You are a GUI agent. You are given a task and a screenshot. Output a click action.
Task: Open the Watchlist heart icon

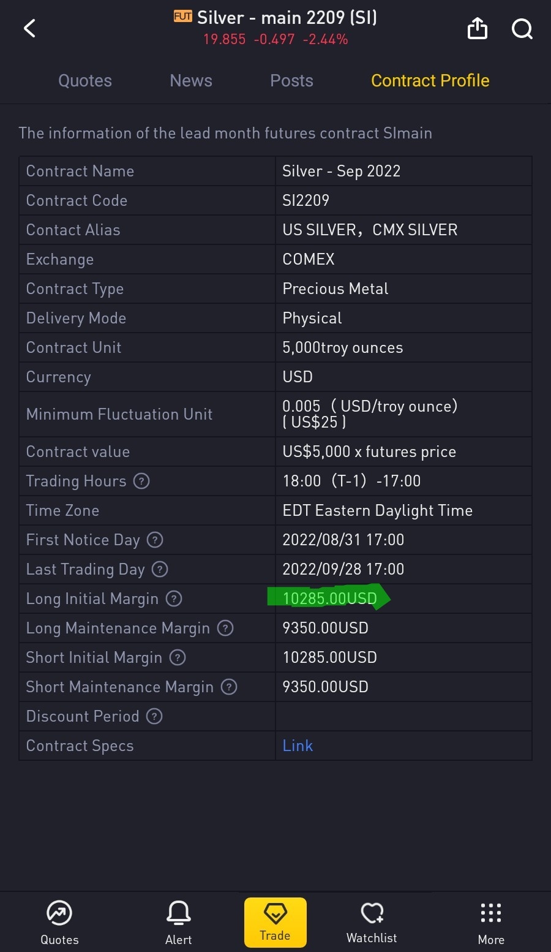coord(372,923)
